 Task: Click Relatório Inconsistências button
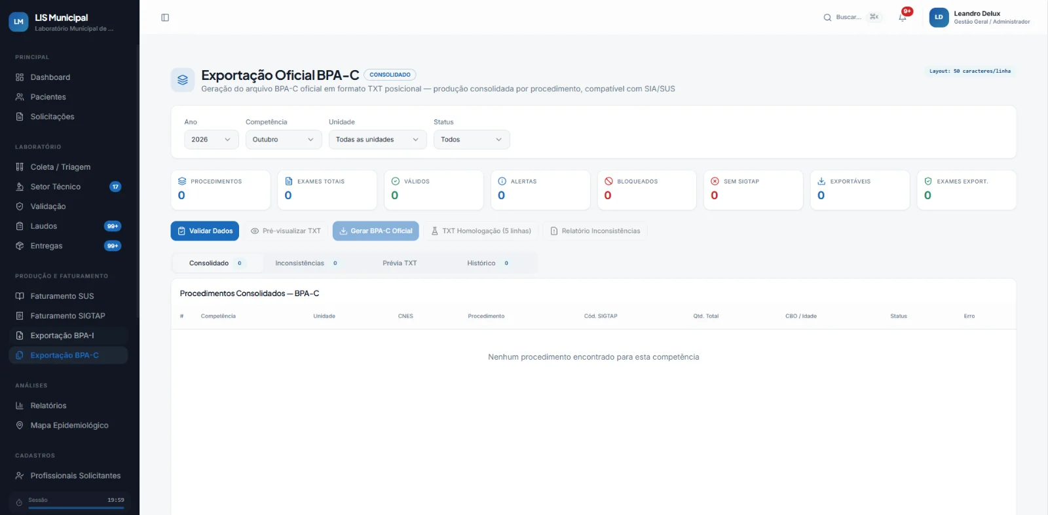click(595, 231)
